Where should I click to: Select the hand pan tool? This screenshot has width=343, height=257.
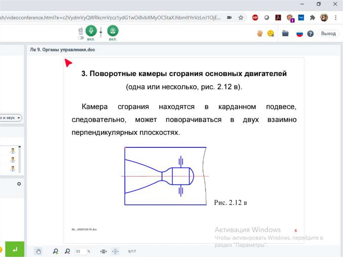coord(39,251)
